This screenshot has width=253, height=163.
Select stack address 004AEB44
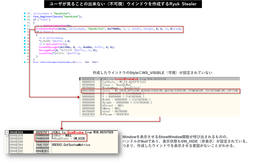click(17, 145)
